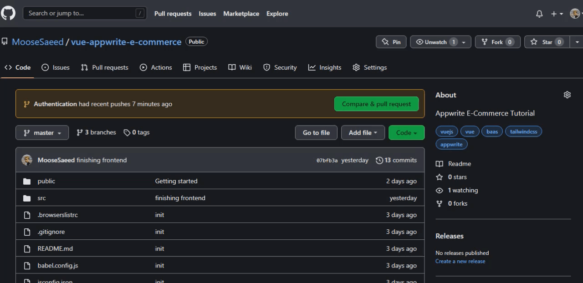This screenshot has width=583, height=283.
Task: Click the commit history clock icon
Action: coord(379,160)
